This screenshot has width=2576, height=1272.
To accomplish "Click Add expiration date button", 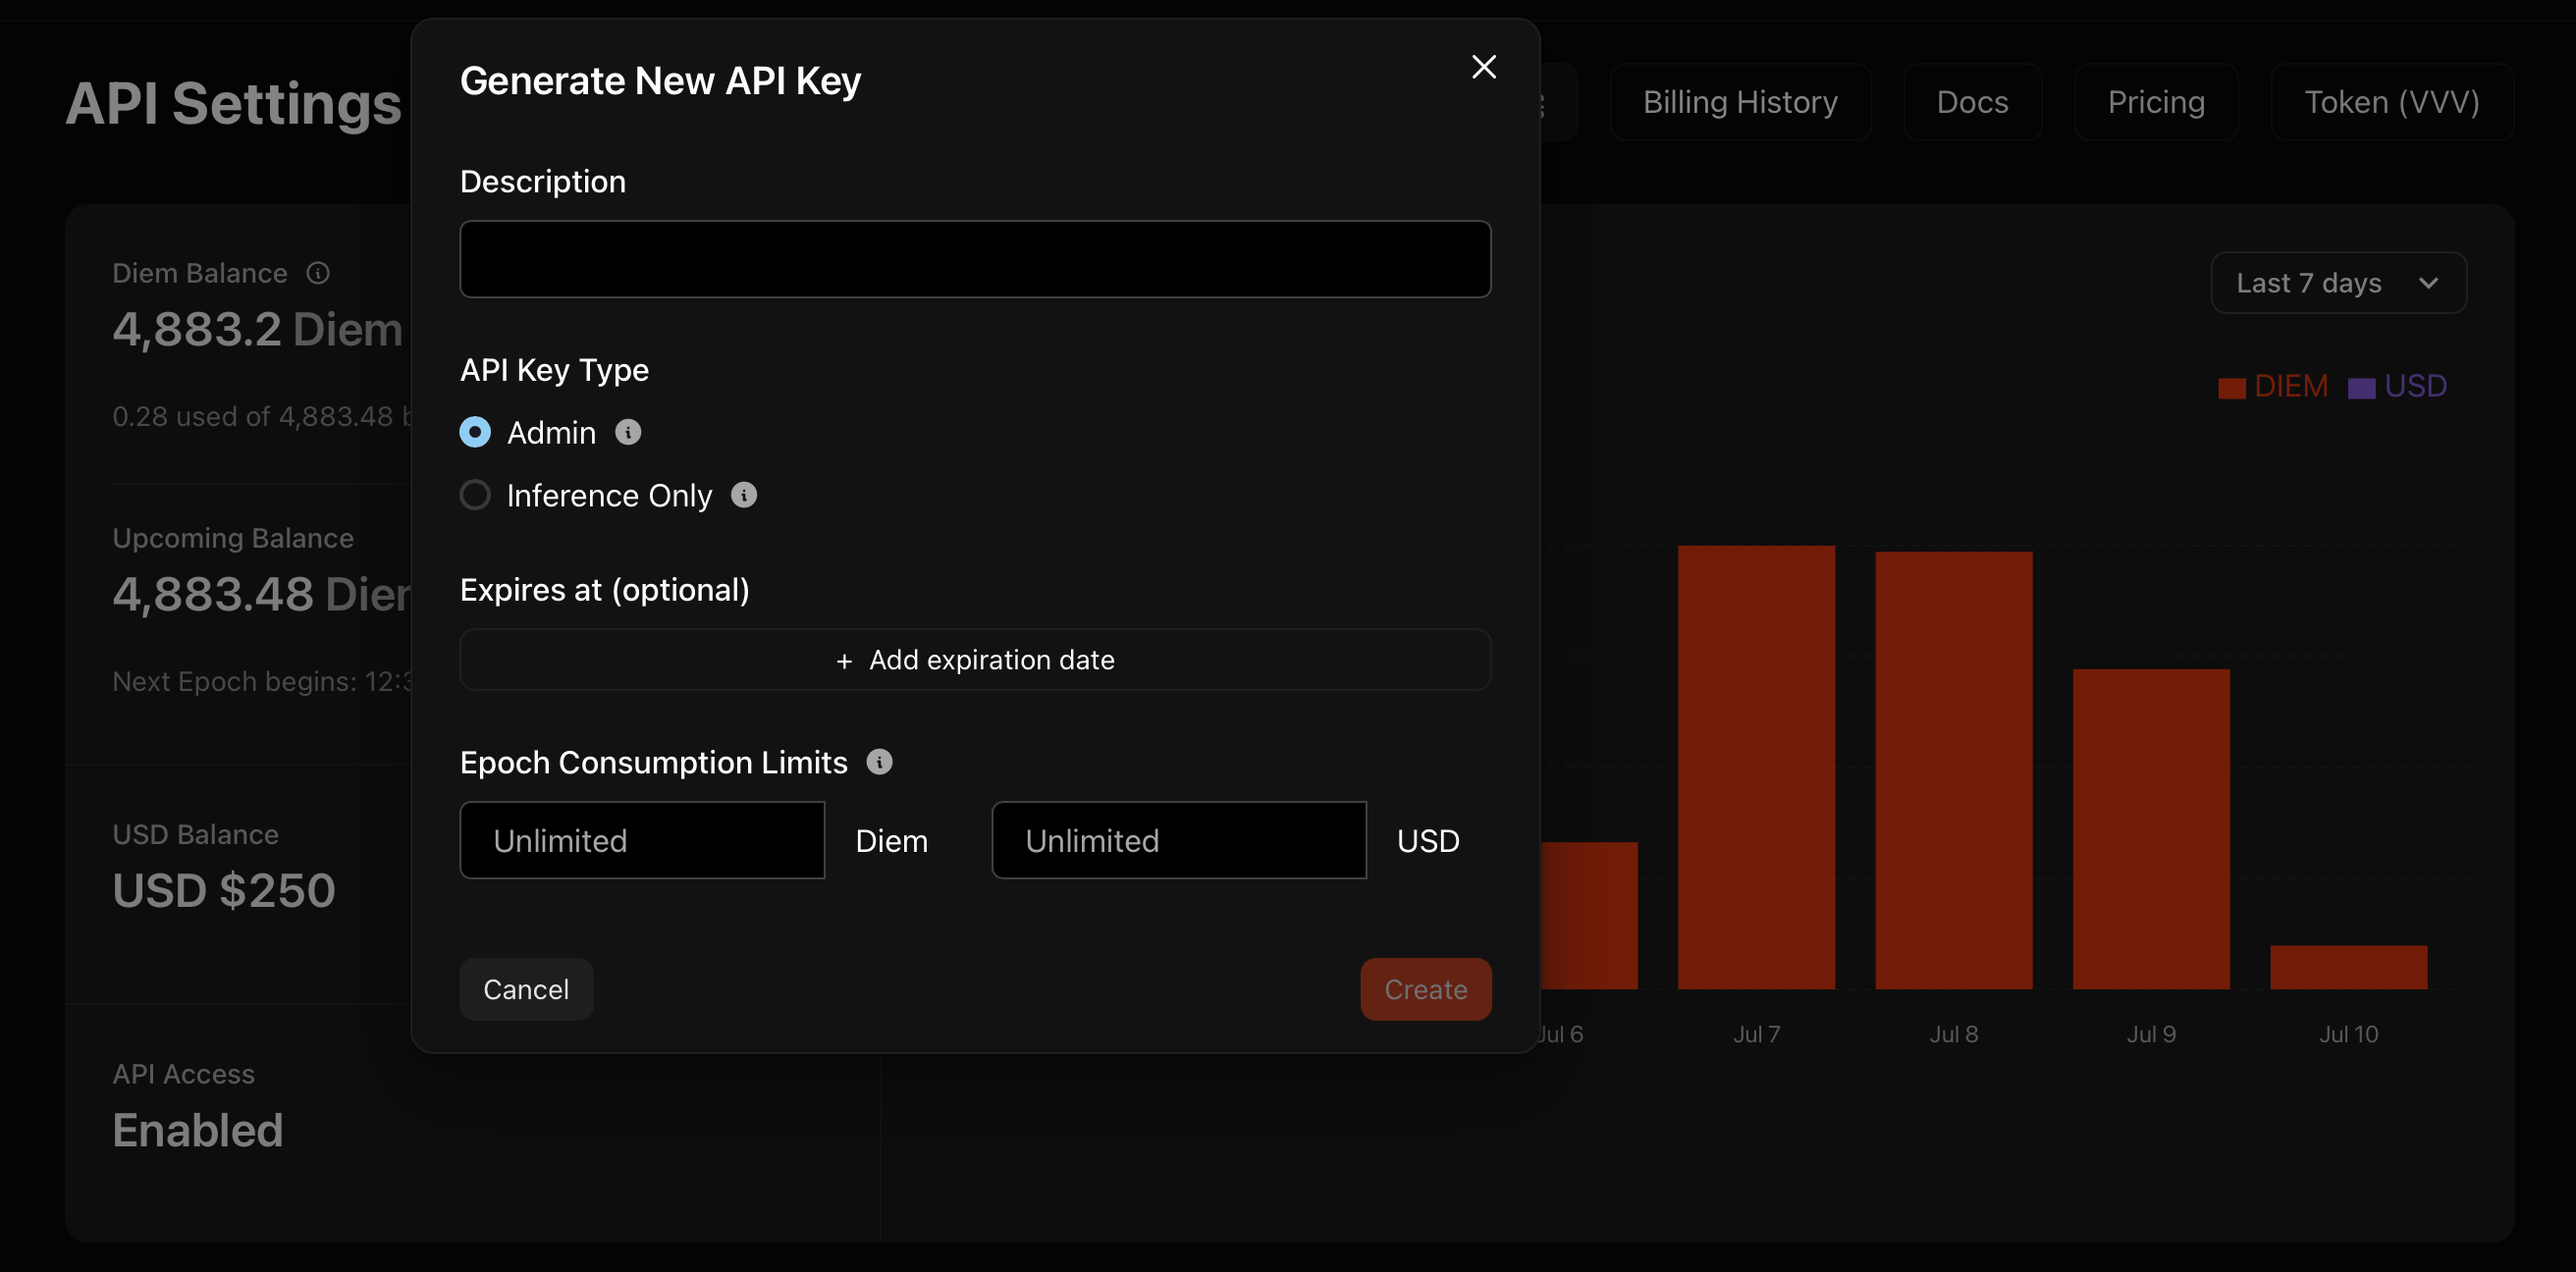I will [975, 659].
